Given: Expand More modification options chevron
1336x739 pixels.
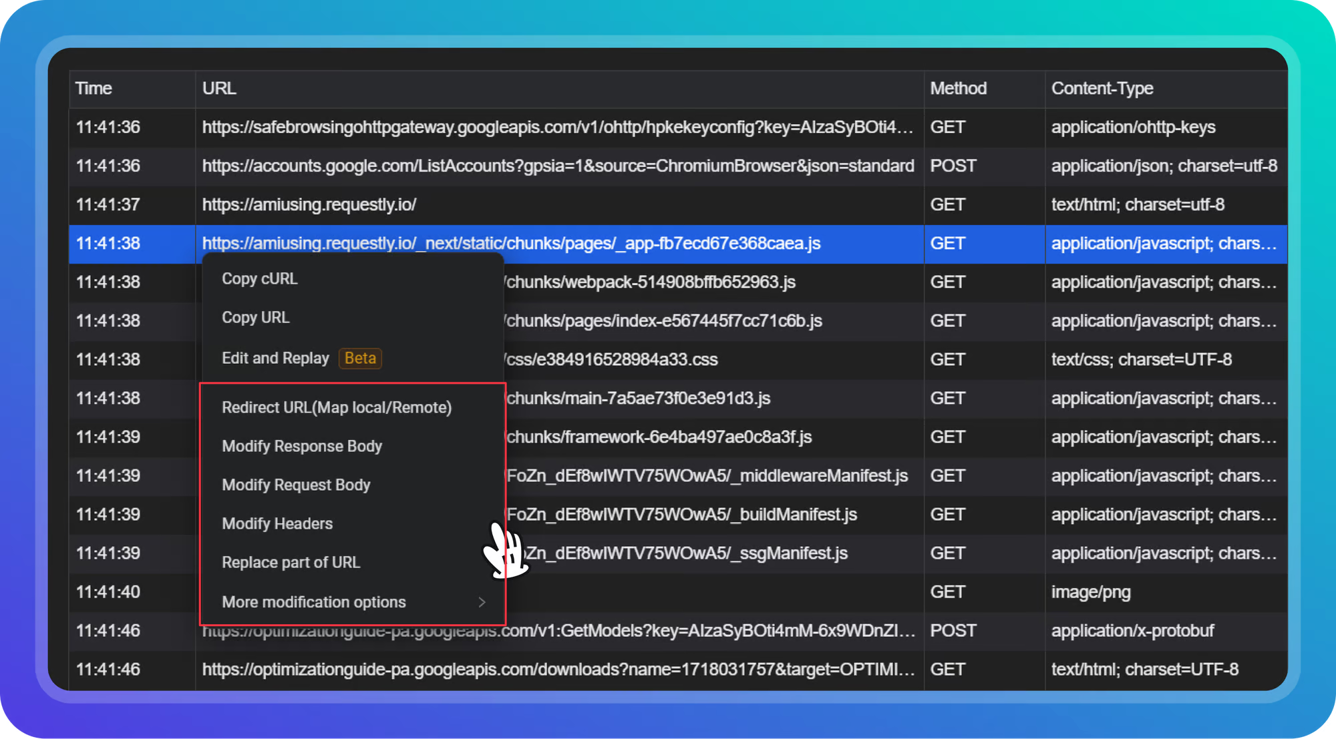Looking at the screenshot, I should pyautogui.click(x=482, y=602).
